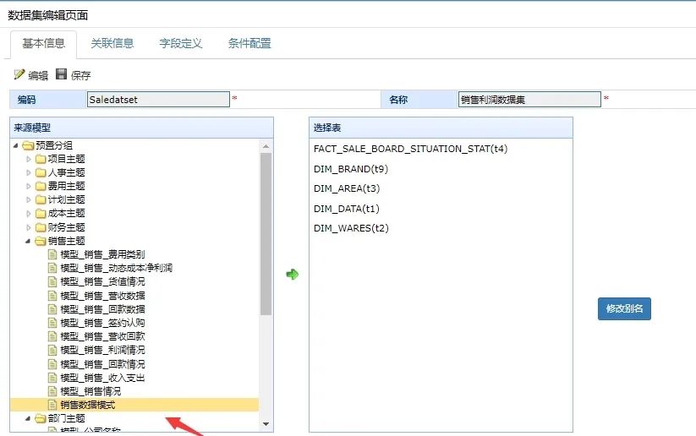Select DIM_DATA(t1) in table list
The width and height of the screenshot is (696, 436).
[x=347, y=209]
